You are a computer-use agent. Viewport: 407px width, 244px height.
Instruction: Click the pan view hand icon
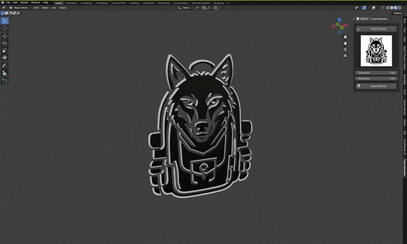(x=345, y=43)
